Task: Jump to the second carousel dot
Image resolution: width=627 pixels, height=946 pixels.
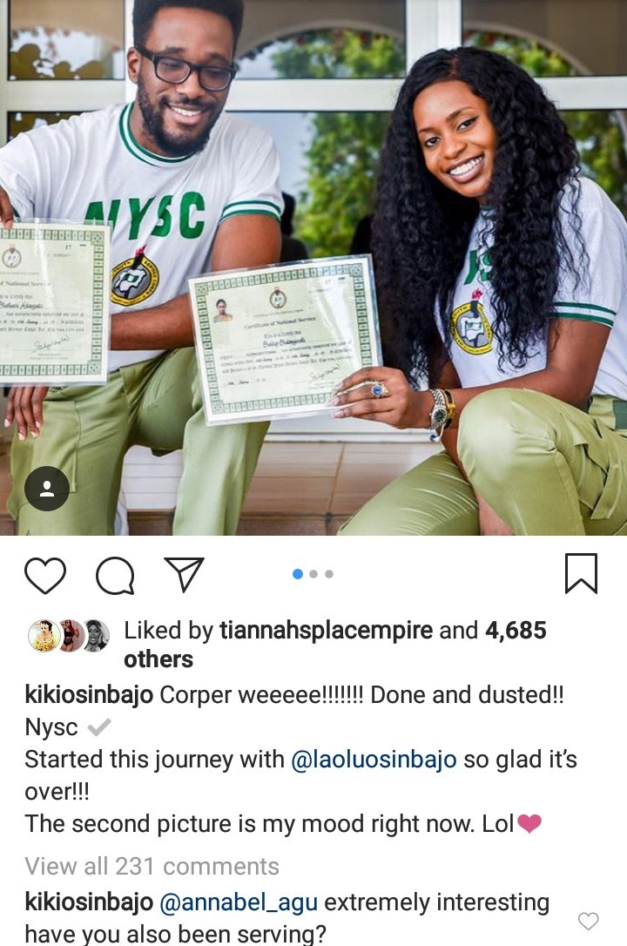Action: point(313,574)
